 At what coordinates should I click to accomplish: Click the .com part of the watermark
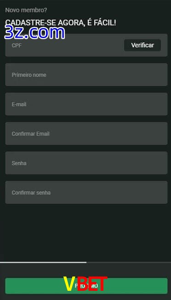pos(44,33)
